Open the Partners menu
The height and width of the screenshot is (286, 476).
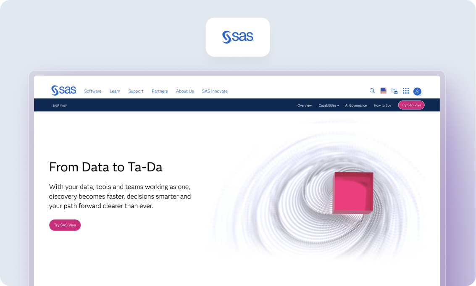[160, 91]
